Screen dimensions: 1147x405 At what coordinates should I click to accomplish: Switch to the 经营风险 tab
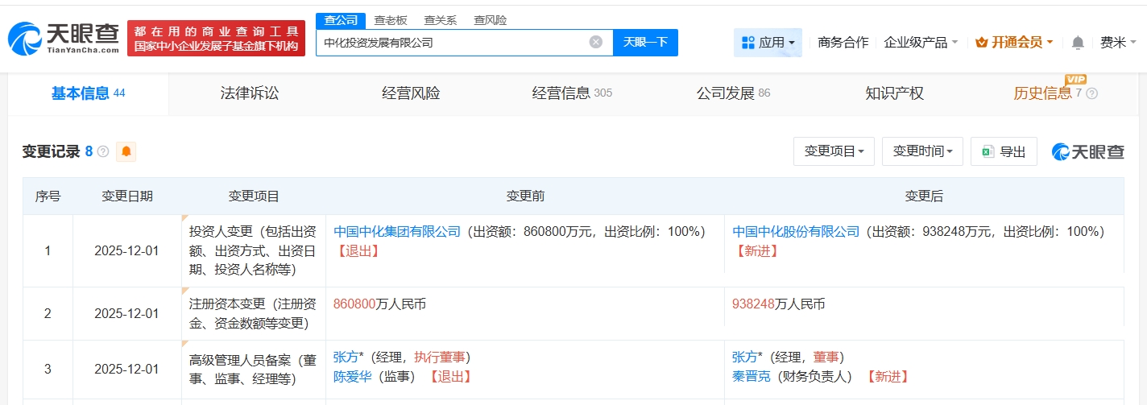(411, 93)
